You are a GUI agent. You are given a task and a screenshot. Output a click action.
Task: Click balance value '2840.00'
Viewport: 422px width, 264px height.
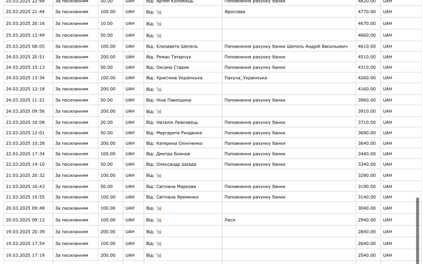(x=367, y=232)
